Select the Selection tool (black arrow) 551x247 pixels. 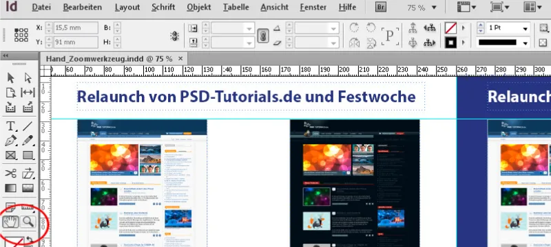click(x=11, y=78)
